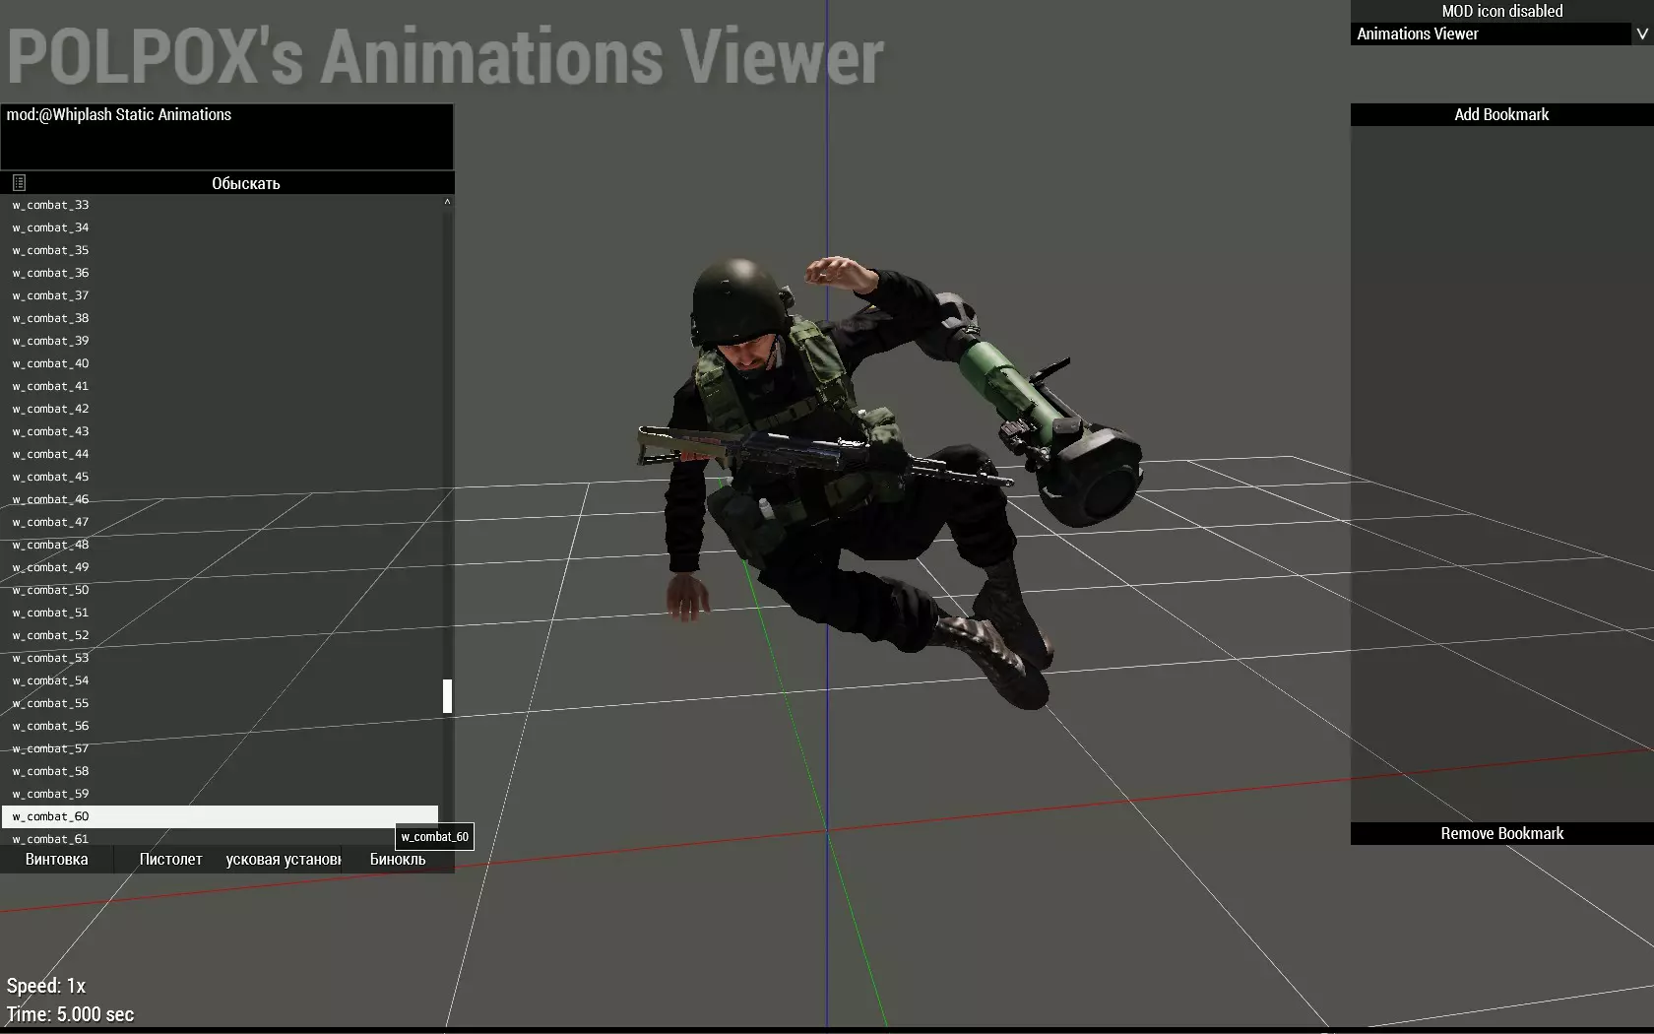
Task: Select animation w_combat_56
Action: (x=221, y=726)
